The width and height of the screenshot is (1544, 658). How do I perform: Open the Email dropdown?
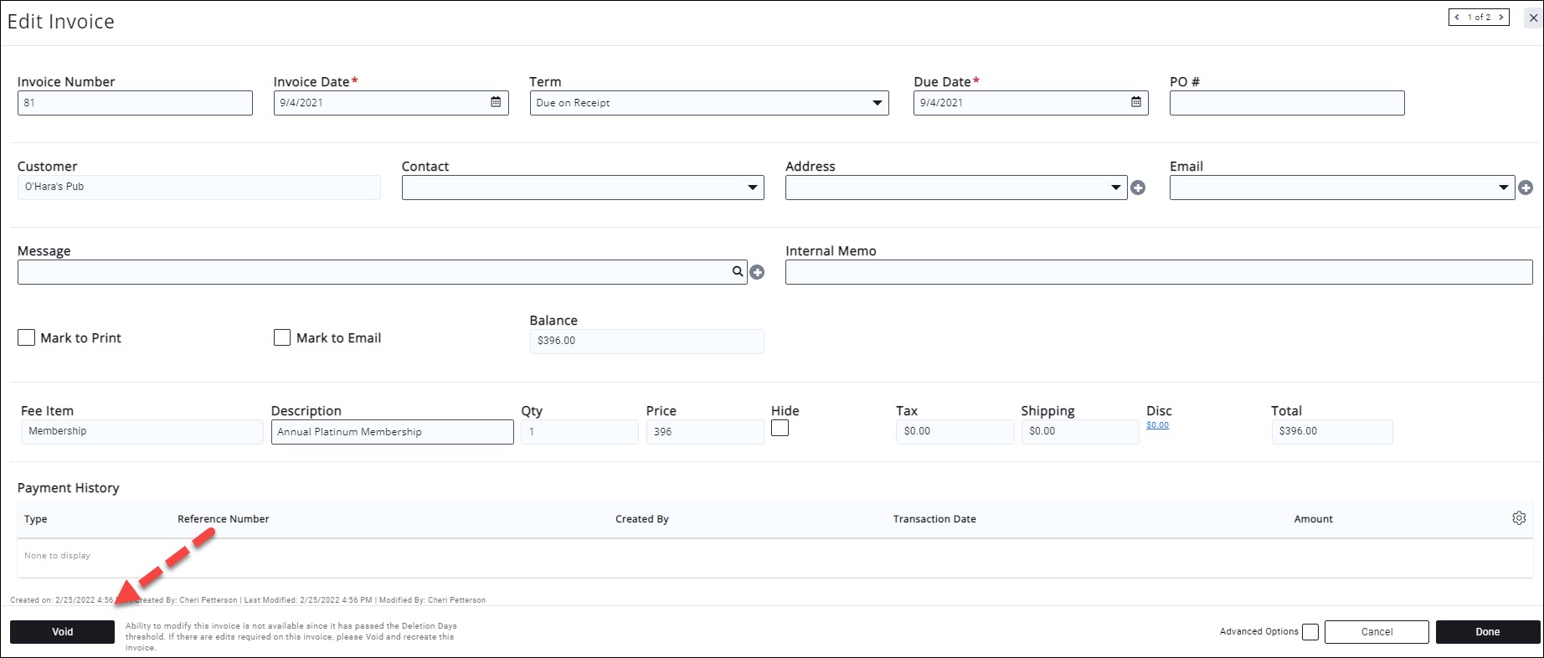pyautogui.click(x=1503, y=188)
